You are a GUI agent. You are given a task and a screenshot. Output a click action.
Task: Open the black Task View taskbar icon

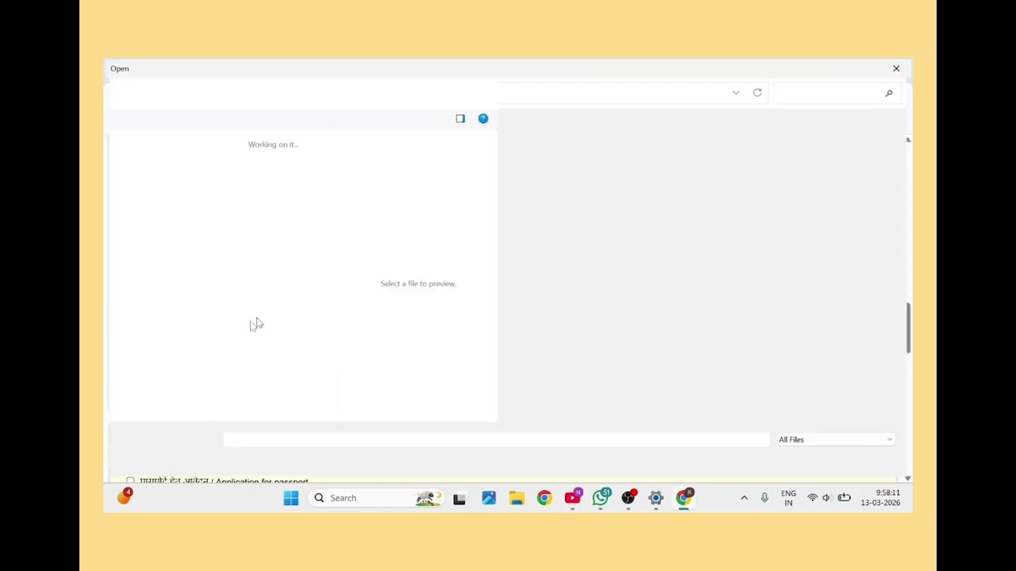pos(459,499)
